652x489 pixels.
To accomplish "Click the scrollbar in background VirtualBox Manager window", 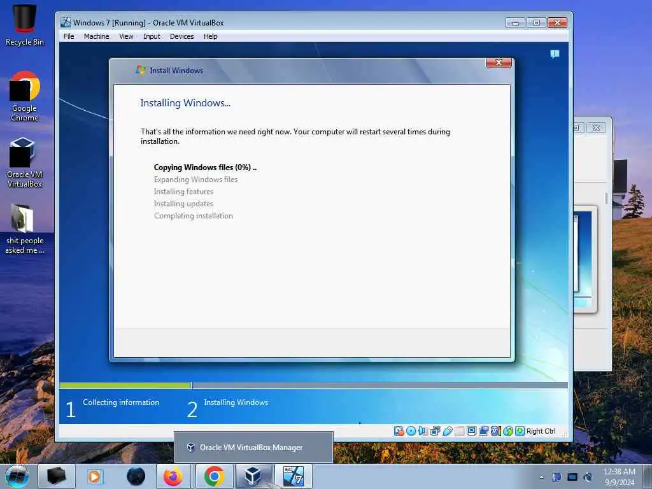I will [606, 198].
